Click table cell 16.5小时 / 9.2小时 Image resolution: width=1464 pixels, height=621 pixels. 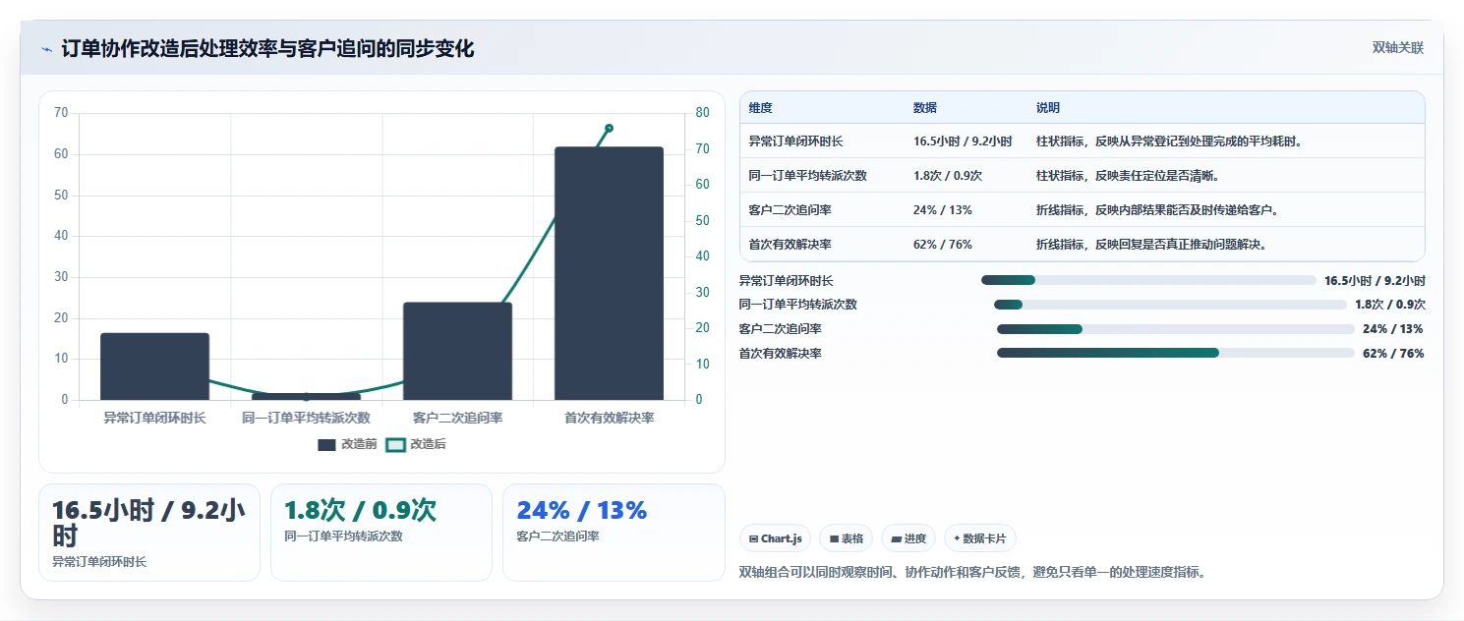[963, 141]
